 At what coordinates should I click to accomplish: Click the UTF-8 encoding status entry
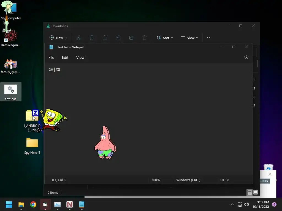coord(225,180)
